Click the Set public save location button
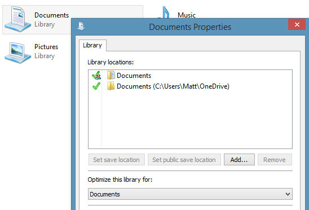This screenshot has width=309, height=210. point(184,160)
